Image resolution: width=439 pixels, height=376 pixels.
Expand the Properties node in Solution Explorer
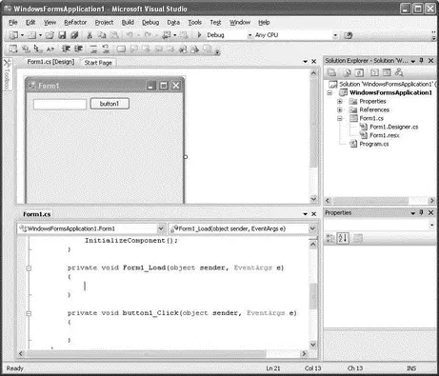[340, 101]
